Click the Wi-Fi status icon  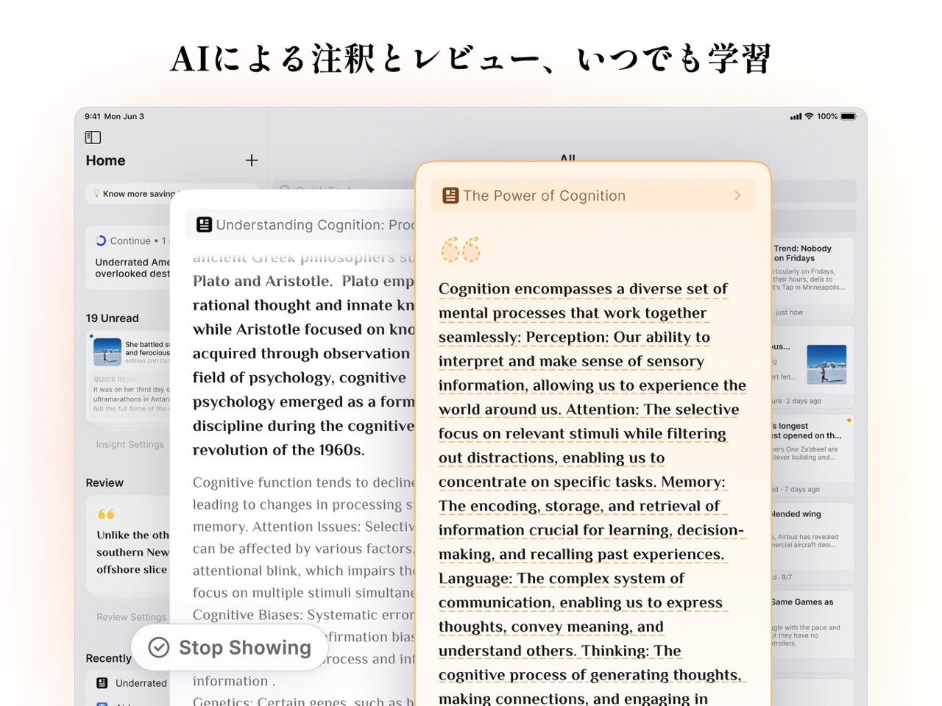(810, 116)
